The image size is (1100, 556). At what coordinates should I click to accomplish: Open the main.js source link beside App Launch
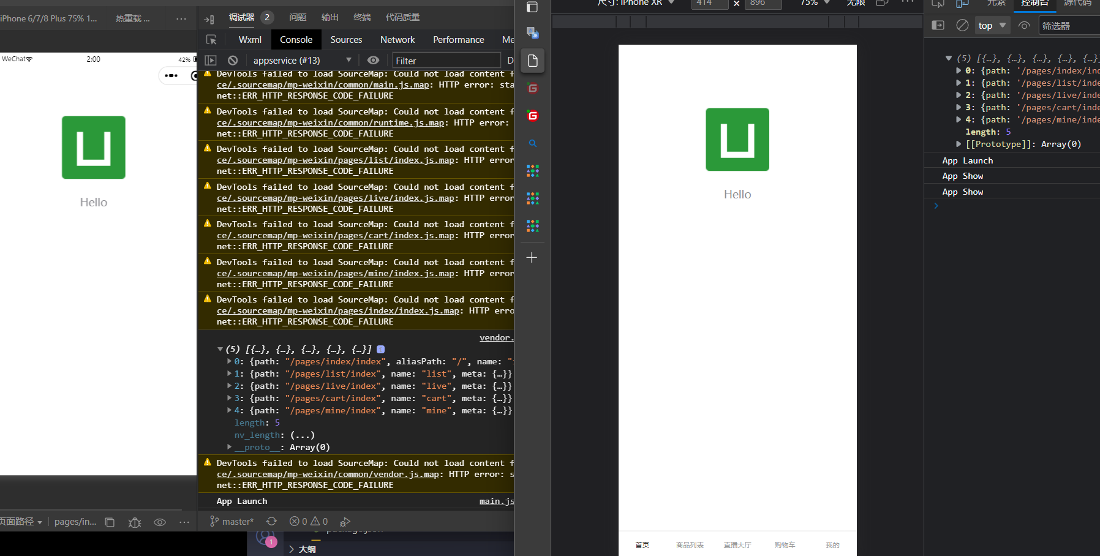(496, 502)
